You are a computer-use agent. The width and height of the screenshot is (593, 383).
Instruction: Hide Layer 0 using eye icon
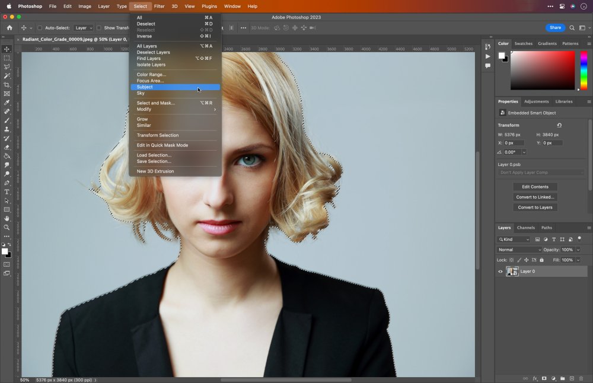tap(500, 272)
